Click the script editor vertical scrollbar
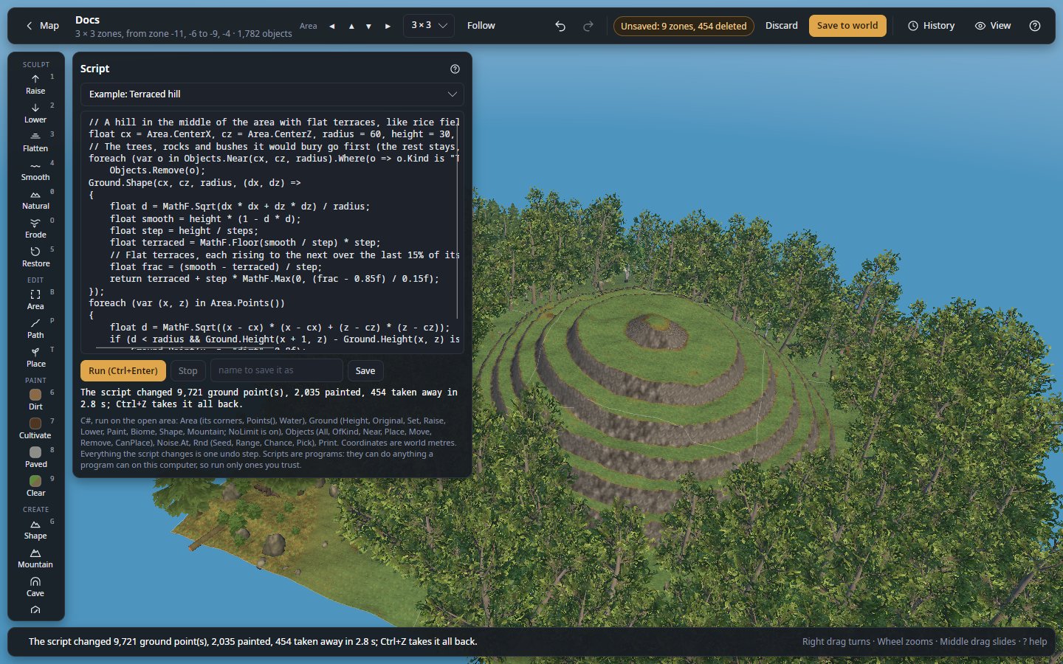This screenshot has height=664, width=1063. tap(458, 221)
